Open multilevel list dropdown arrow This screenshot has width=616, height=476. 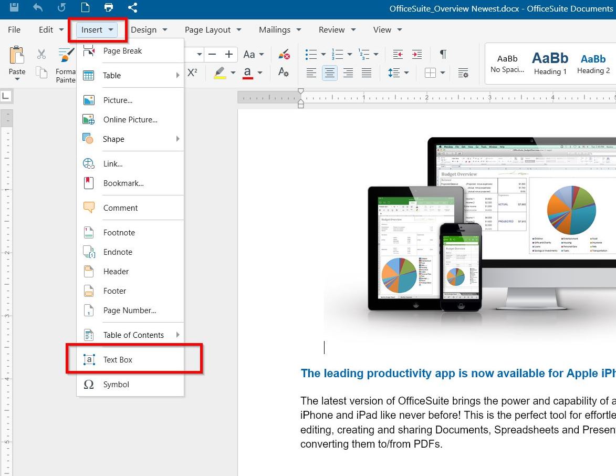[x=376, y=54]
